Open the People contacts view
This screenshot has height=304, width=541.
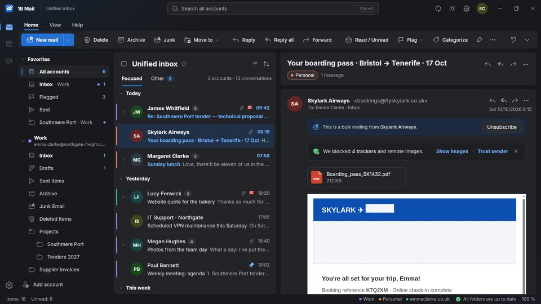[x=10, y=61]
